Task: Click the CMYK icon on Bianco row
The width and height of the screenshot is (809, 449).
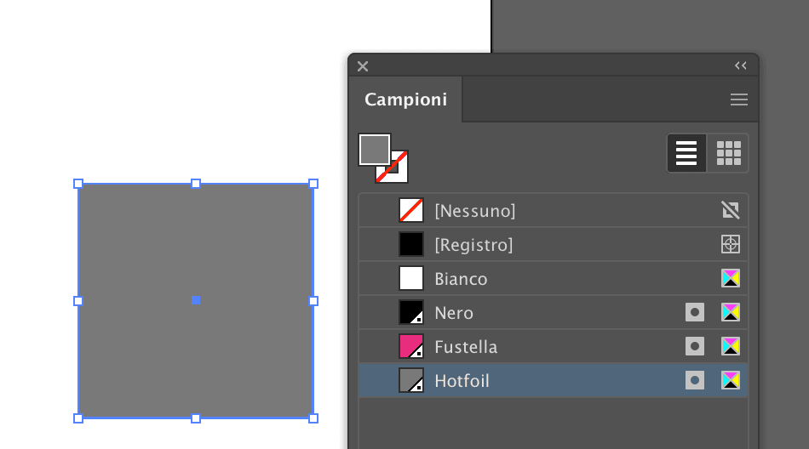Action: (x=731, y=279)
